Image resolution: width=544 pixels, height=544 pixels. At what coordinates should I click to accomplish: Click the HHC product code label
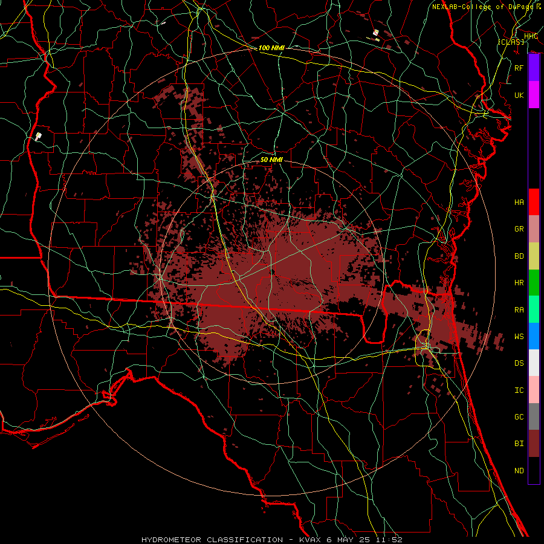point(531,36)
